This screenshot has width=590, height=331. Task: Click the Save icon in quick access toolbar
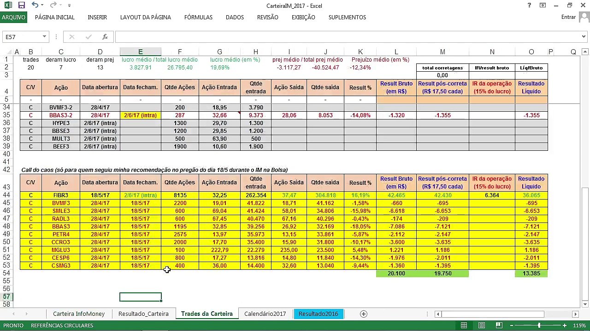coord(21,6)
